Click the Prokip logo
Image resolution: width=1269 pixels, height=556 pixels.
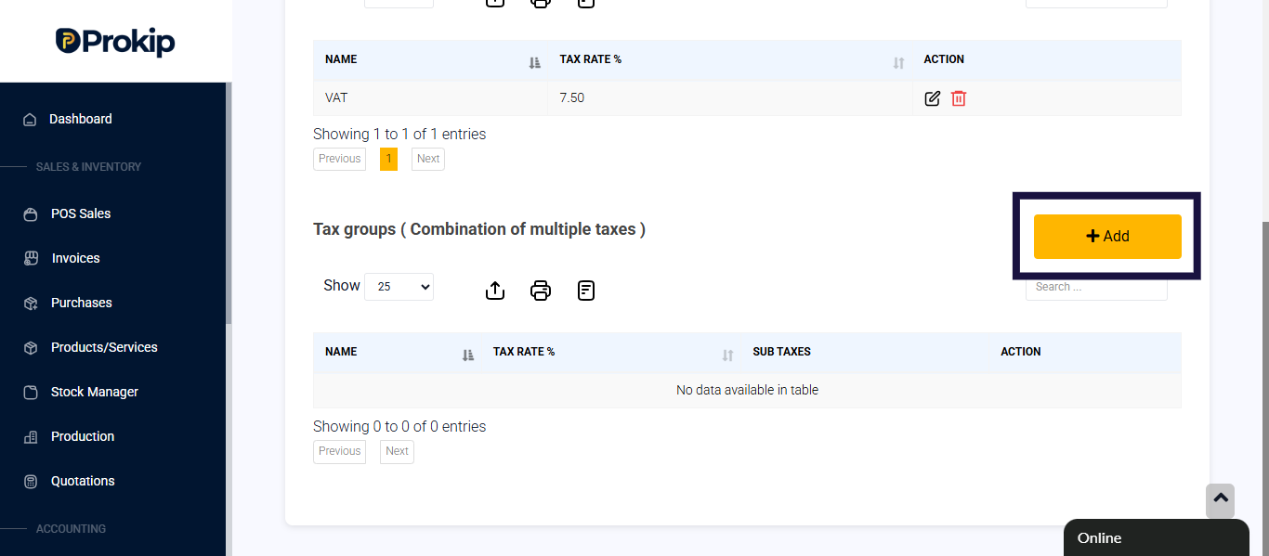tap(115, 41)
